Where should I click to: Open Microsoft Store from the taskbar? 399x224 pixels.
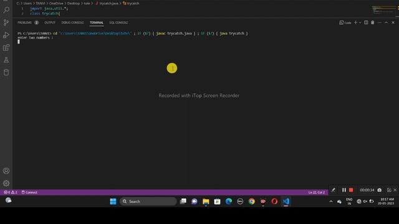point(218,202)
